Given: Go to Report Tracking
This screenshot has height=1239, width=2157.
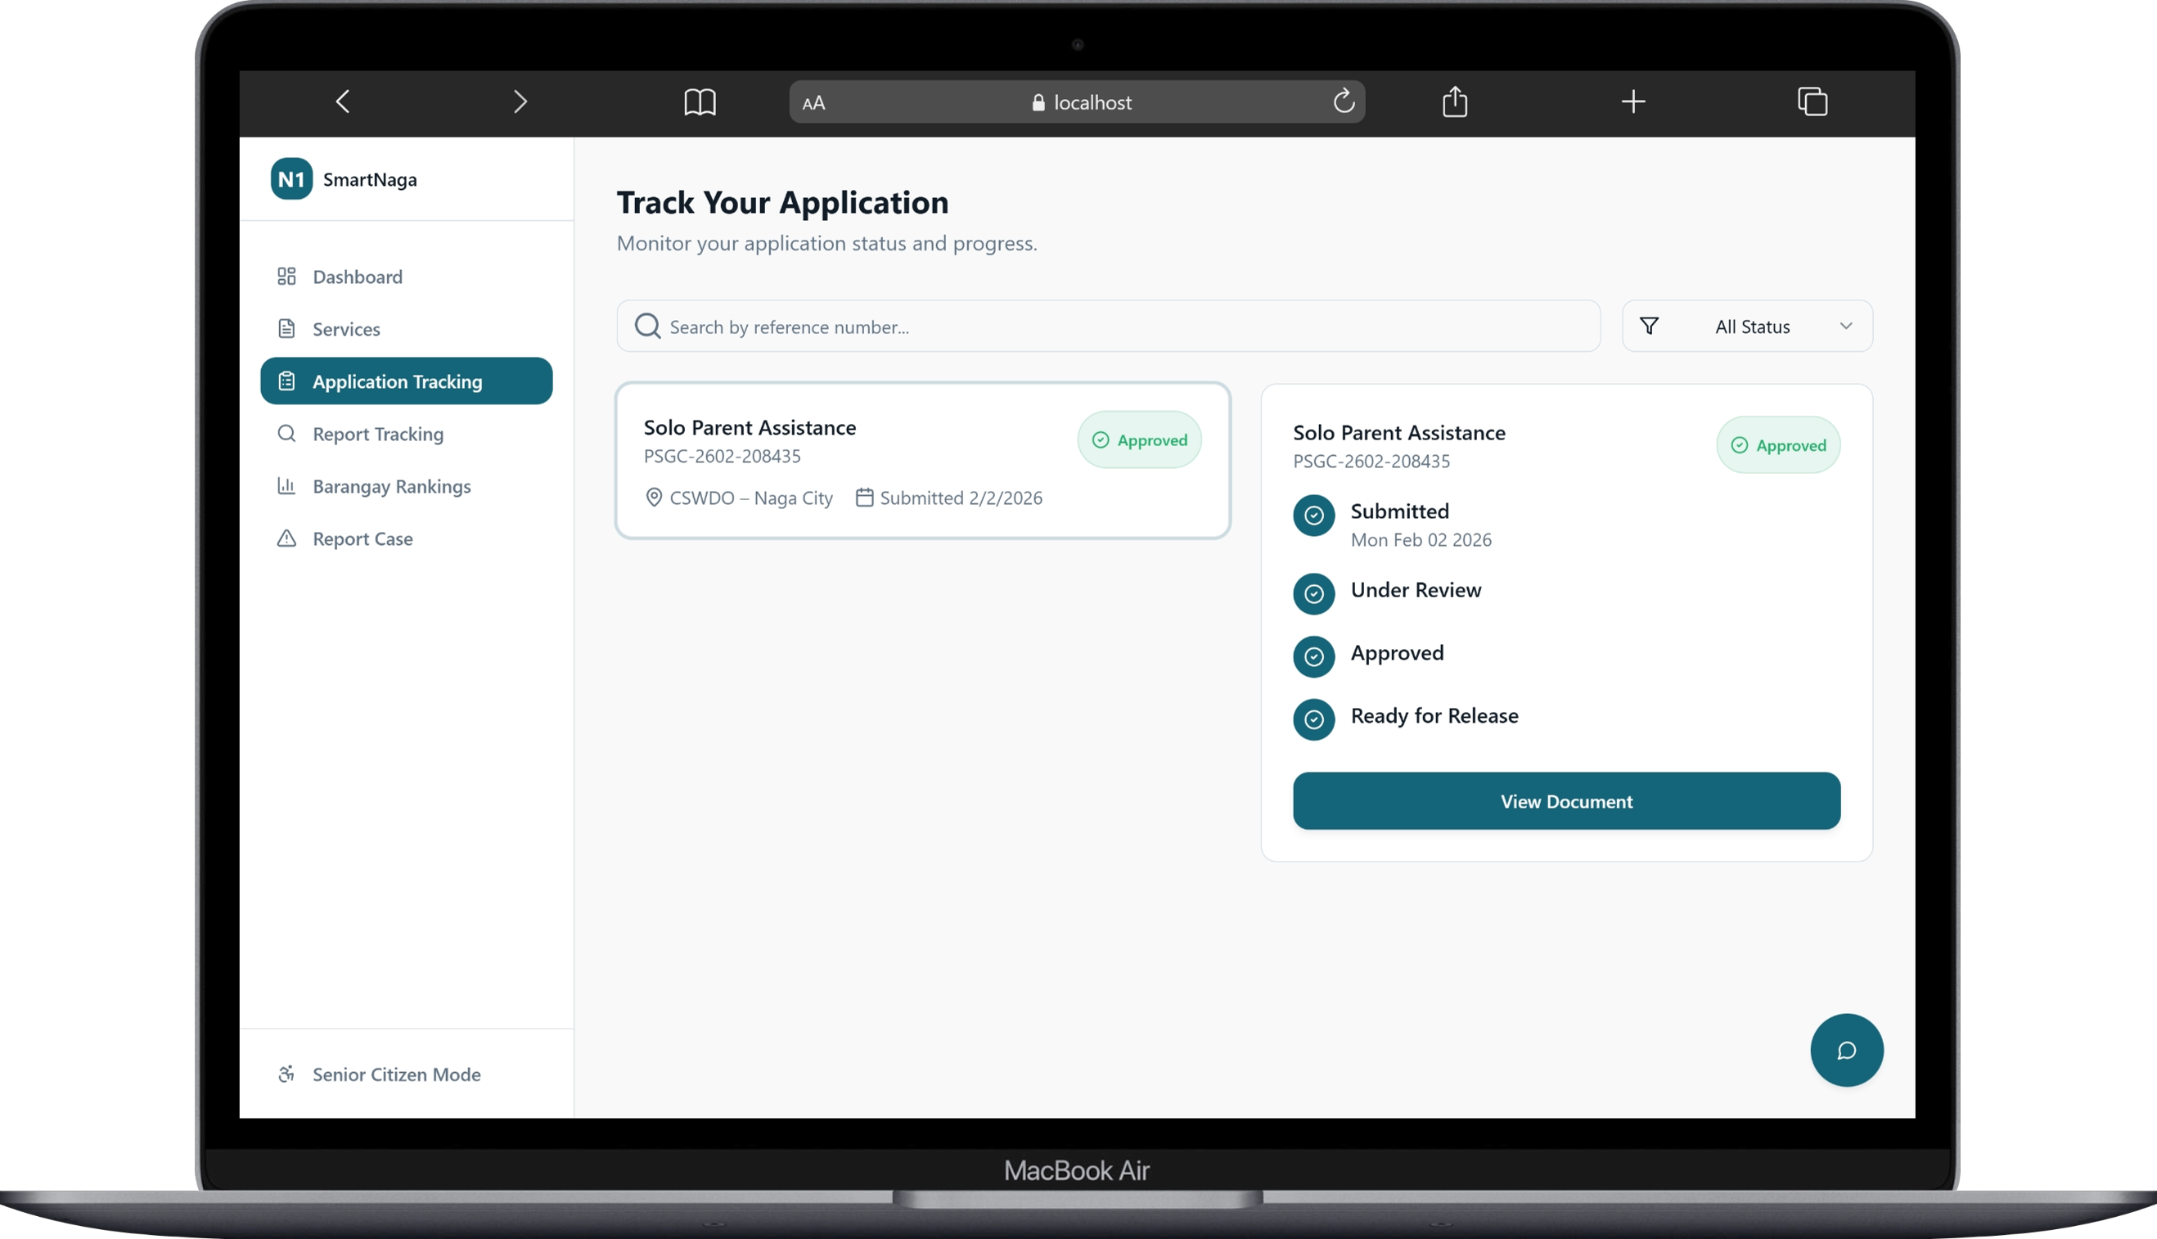Looking at the screenshot, I should [406, 434].
